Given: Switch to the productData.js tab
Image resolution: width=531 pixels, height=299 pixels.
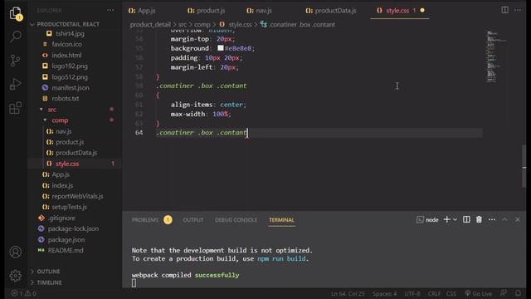Looking at the screenshot, I should coord(331,11).
